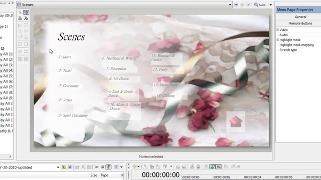Select the arrow selection tool
Image resolution: width=321 pixels, height=180 pixels.
pos(20,12)
